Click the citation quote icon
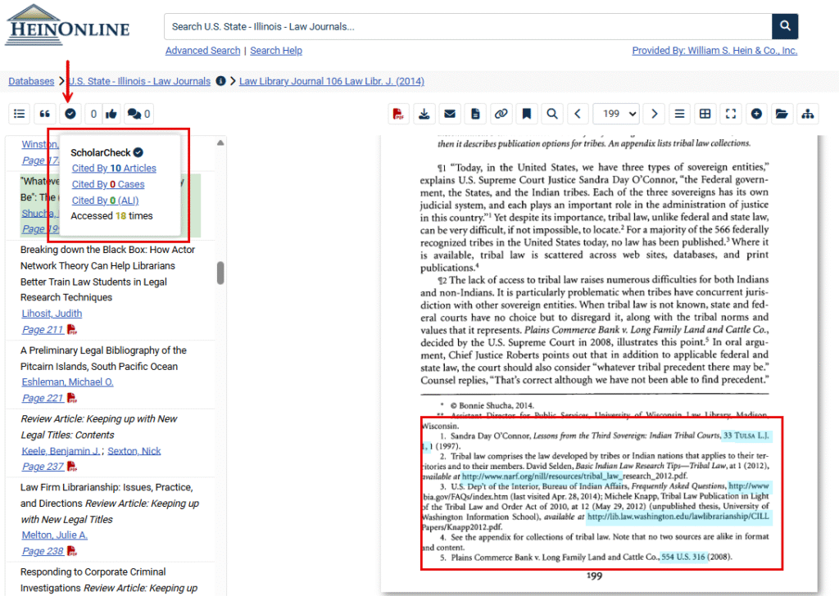The image size is (839, 596). click(x=45, y=114)
